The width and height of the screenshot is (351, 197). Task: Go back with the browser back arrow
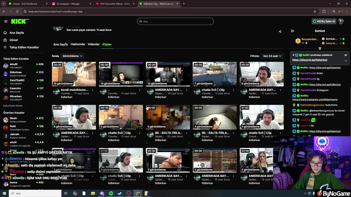pos(4,11)
